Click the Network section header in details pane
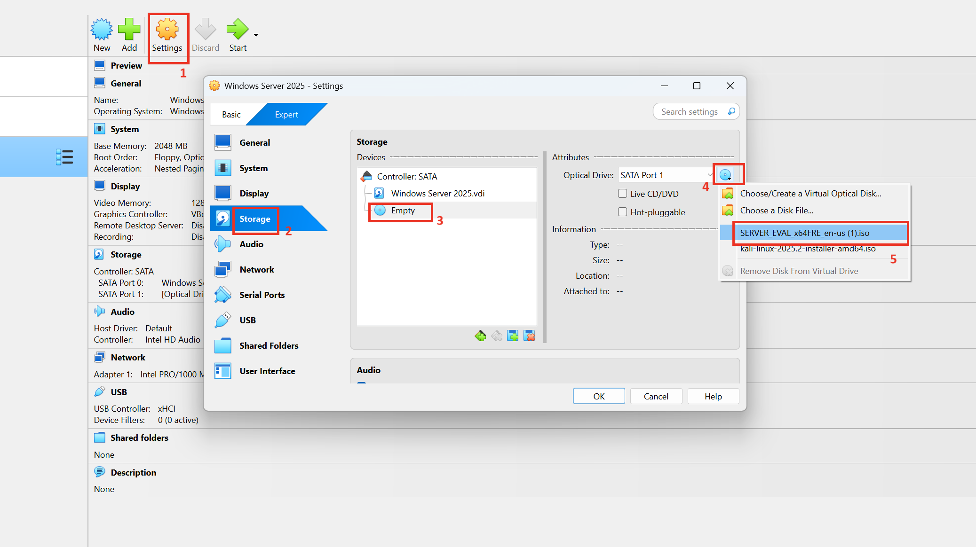This screenshot has height=547, width=976. (128, 357)
